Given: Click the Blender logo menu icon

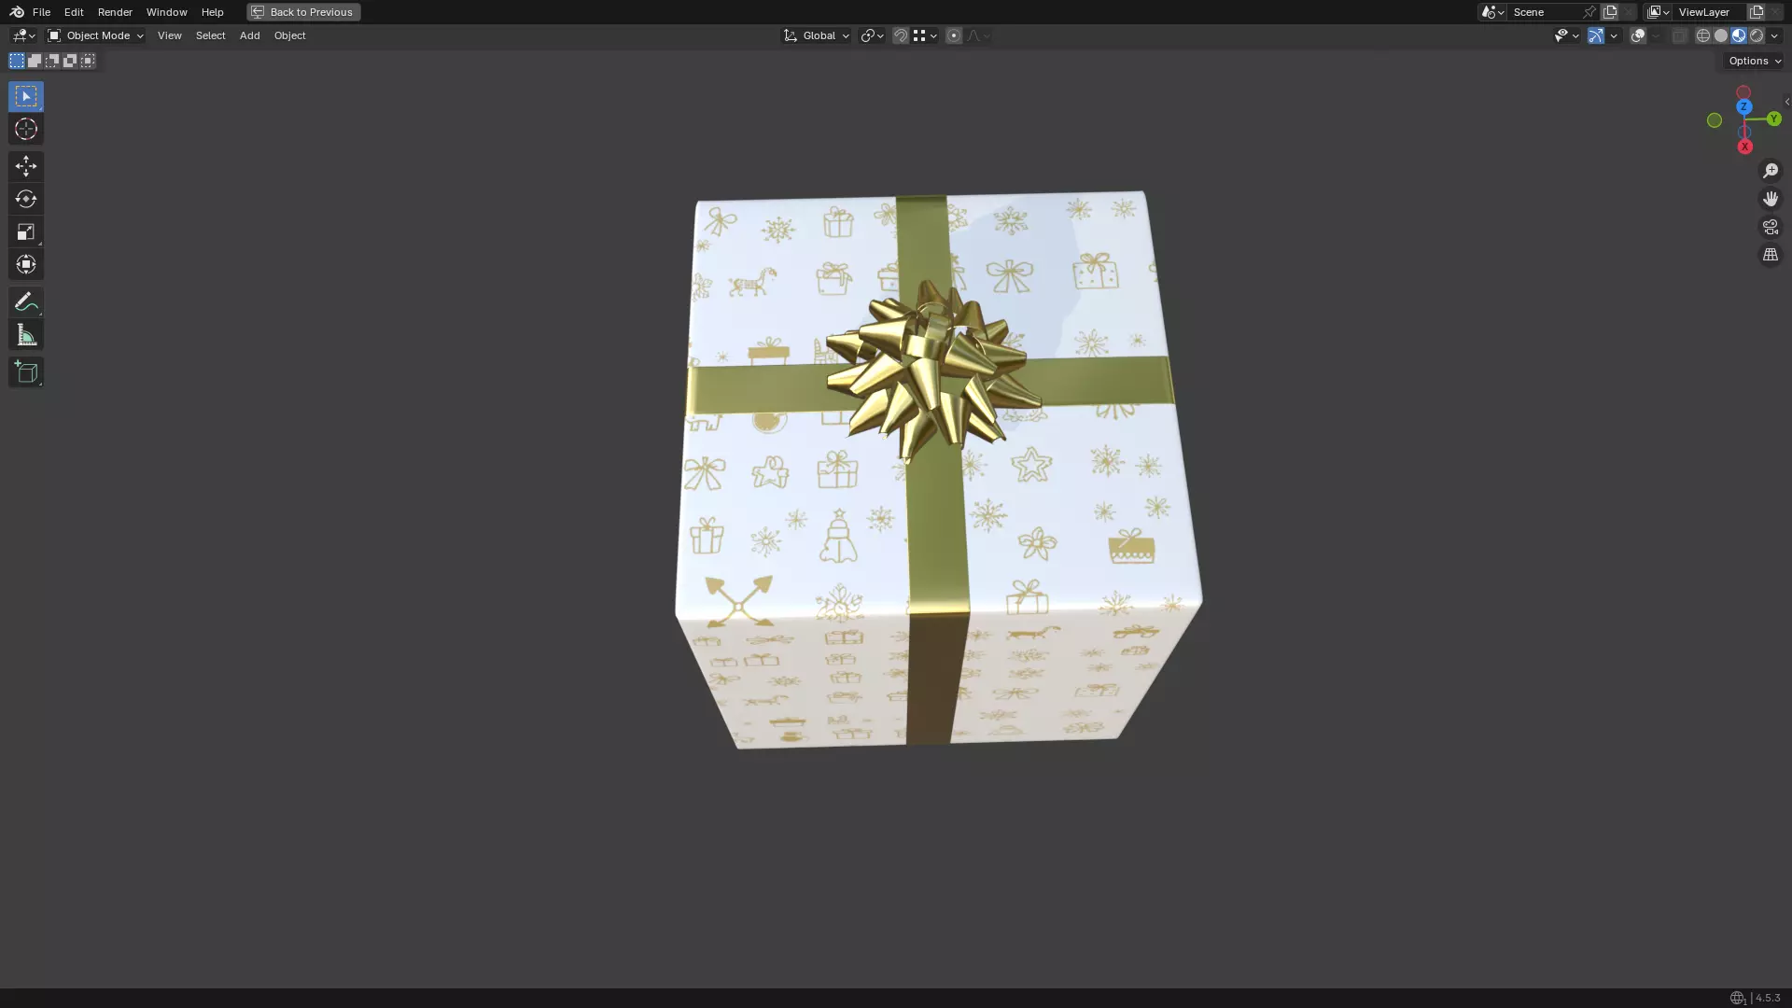Looking at the screenshot, I should (17, 12).
